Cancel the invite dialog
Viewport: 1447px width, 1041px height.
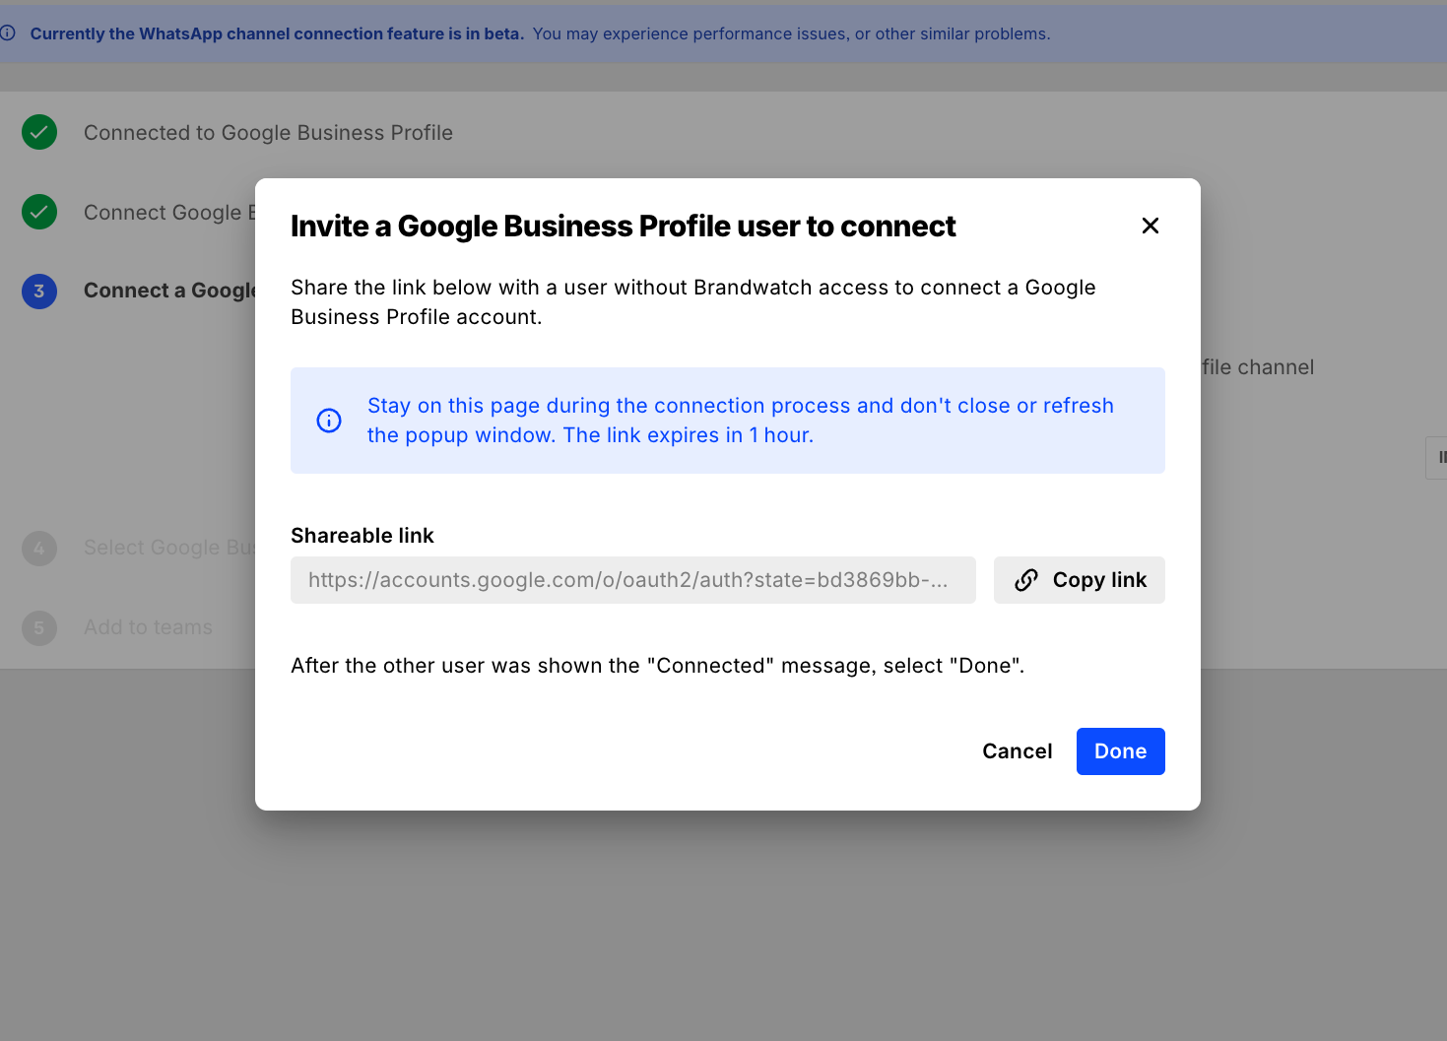pyautogui.click(x=1017, y=751)
